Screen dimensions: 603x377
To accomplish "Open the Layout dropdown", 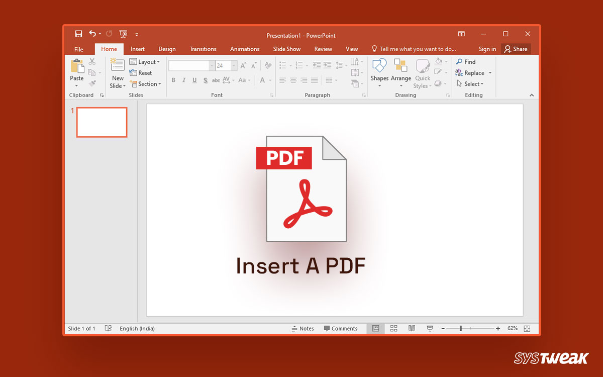I will (145, 61).
